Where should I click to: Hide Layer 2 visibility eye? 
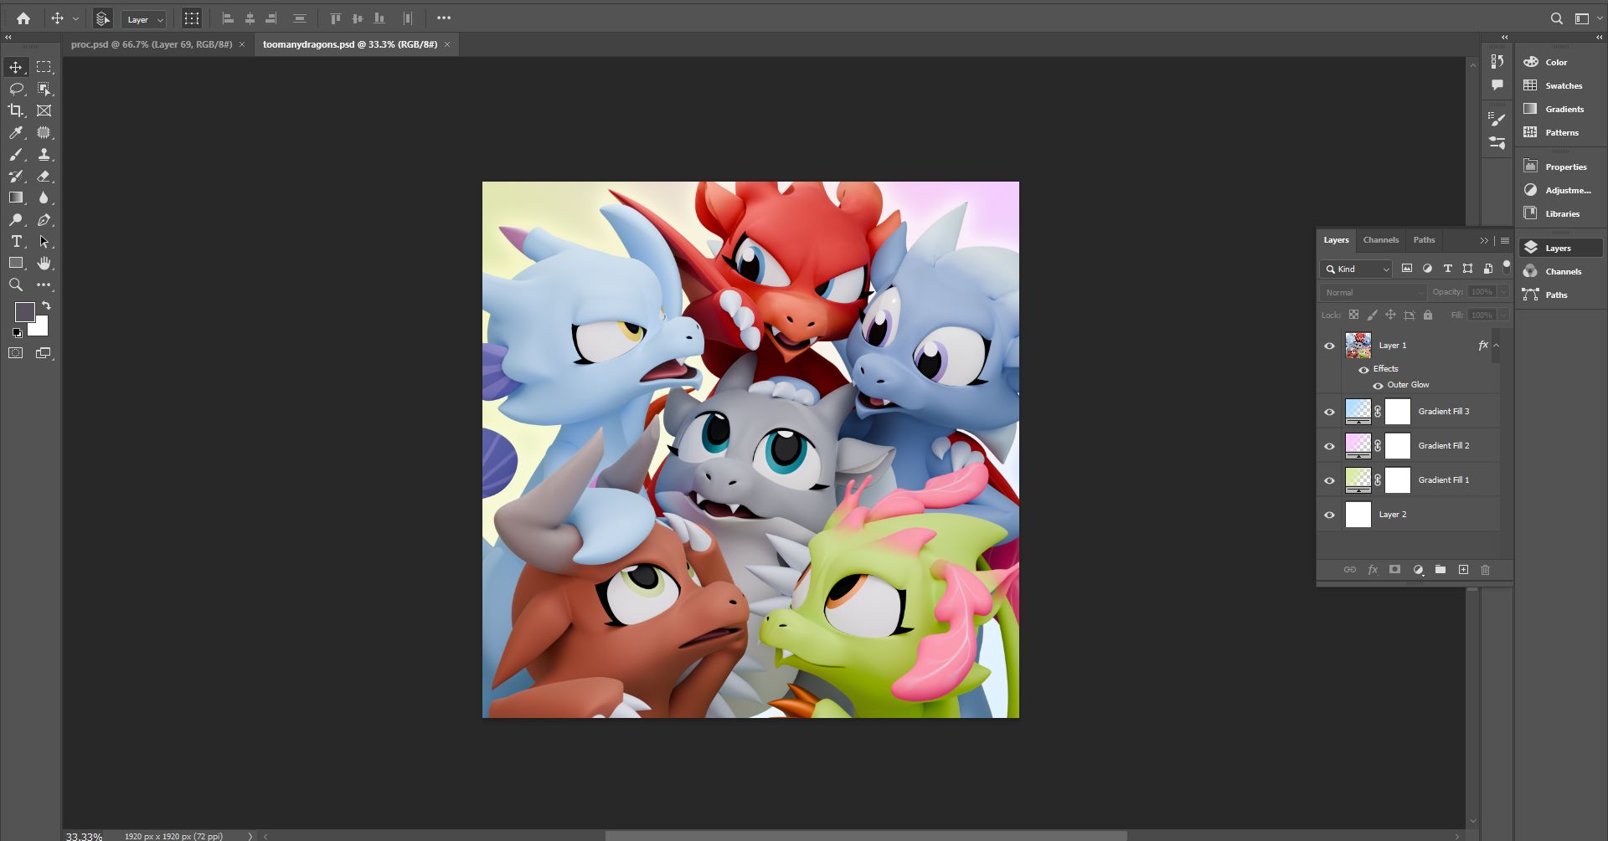pos(1329,515)
